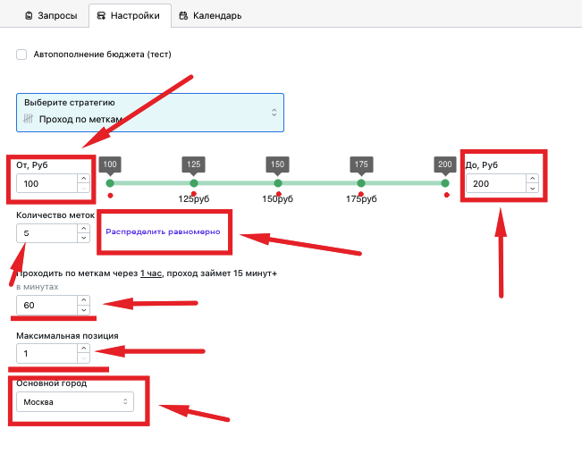This screenshot has height=471, width=582.
Task: Click the Запросы tab icon
Action: (x=29, y=15)
